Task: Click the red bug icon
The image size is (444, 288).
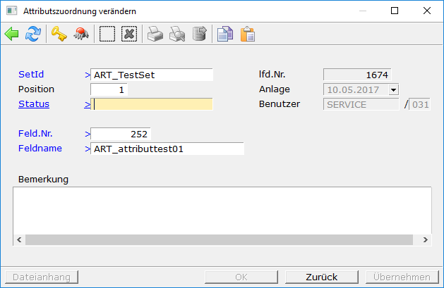Action: click(x=81, y=34)
